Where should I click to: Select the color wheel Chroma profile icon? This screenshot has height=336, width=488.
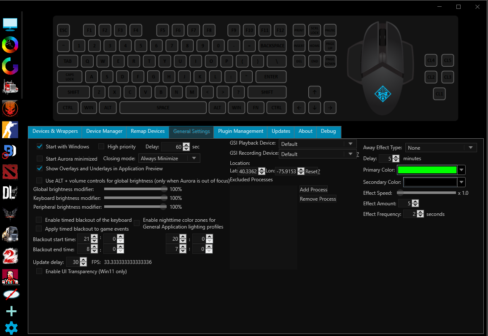pyautogui.click(x=10, y=45)
